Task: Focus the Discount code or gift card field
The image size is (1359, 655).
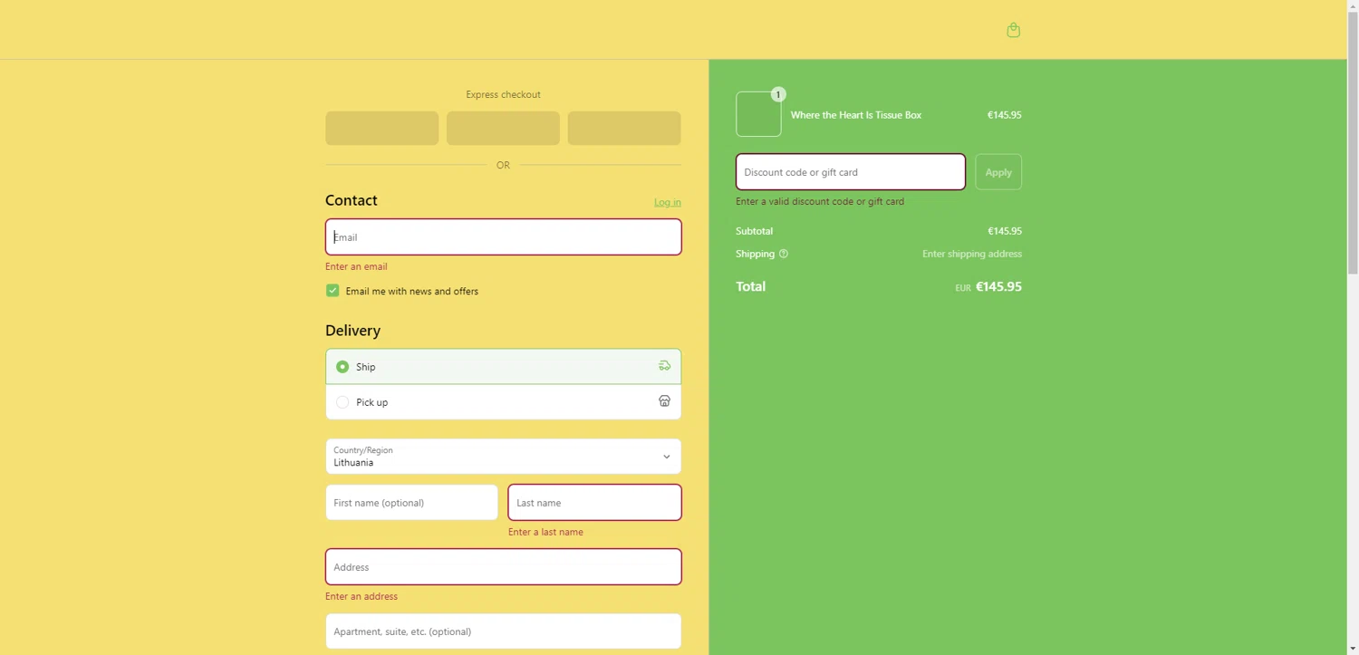Action: [851, 172]
